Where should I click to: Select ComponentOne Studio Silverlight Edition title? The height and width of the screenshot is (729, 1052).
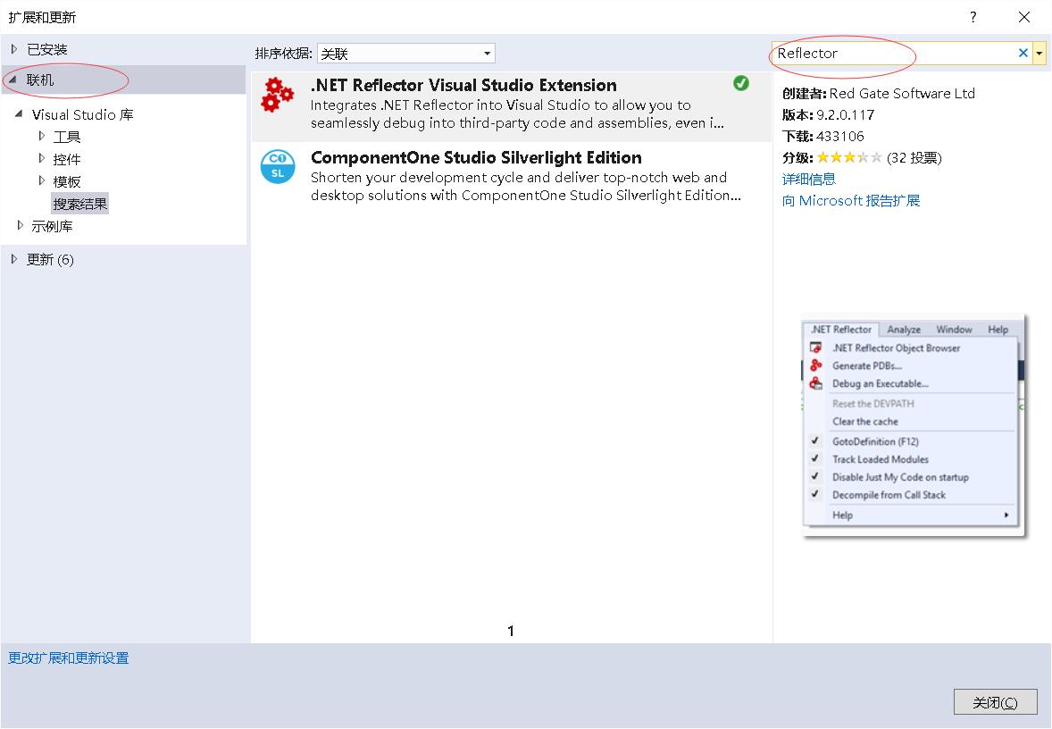[476, 158]
